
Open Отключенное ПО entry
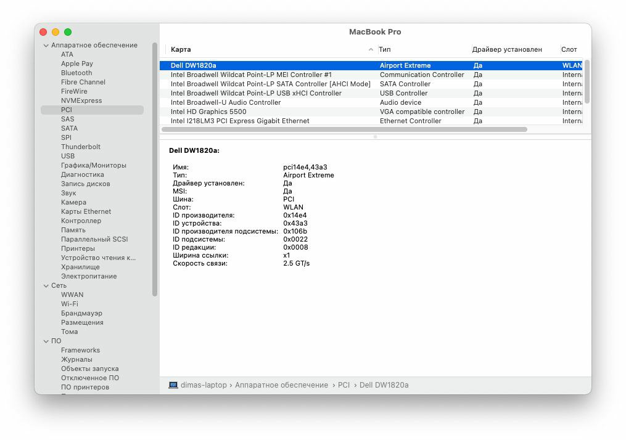click(90, 378)
